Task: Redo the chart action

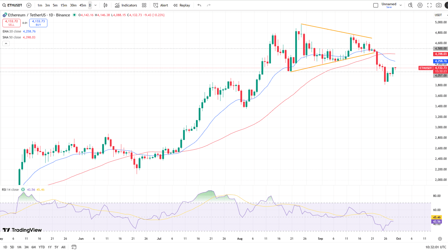Action: click(209, 5)
